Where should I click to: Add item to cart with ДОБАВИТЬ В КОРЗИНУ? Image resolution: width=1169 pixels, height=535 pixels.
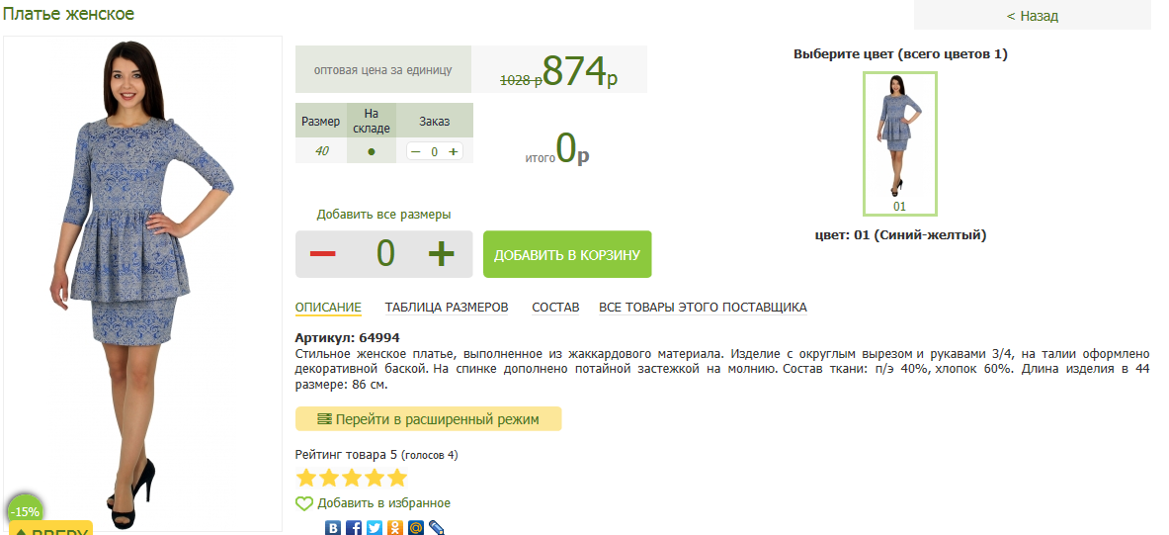[x=567, y=254]
